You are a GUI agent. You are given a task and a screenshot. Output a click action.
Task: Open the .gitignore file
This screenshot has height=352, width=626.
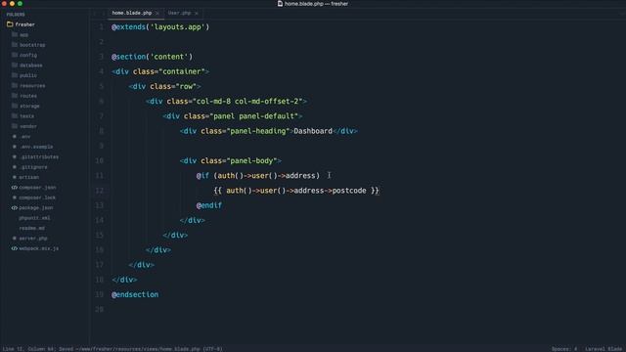click(x=33, y=167)
